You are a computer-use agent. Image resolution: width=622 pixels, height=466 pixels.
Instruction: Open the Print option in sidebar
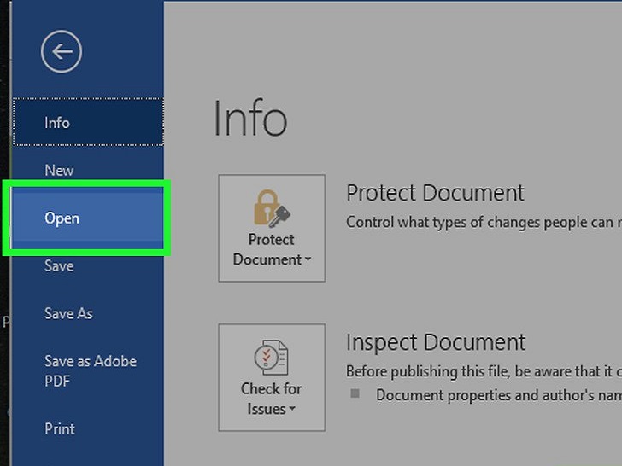click(x=88, y=428)
